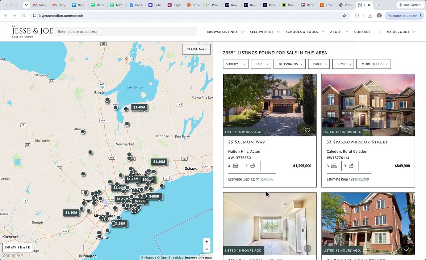The height and width of the screenshot is (260, 426).
Task: Open the Schools & Tools menu
Action: pyautogui.click(x=305, y=32)
